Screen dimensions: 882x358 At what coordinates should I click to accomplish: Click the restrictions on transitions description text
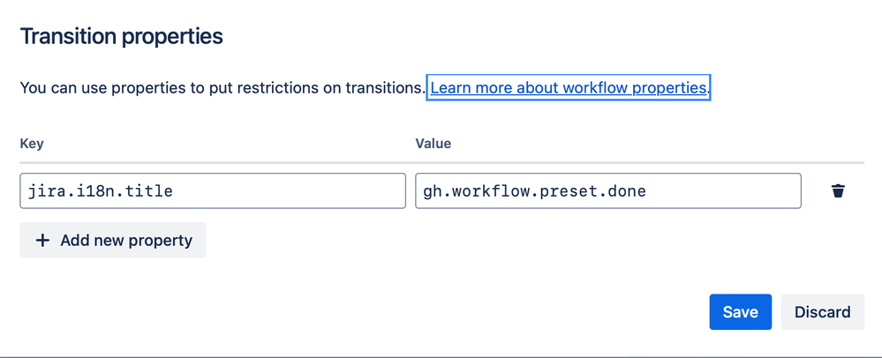click(222, 87)
